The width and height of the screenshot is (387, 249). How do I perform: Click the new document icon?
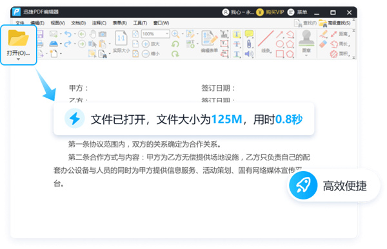54,53
